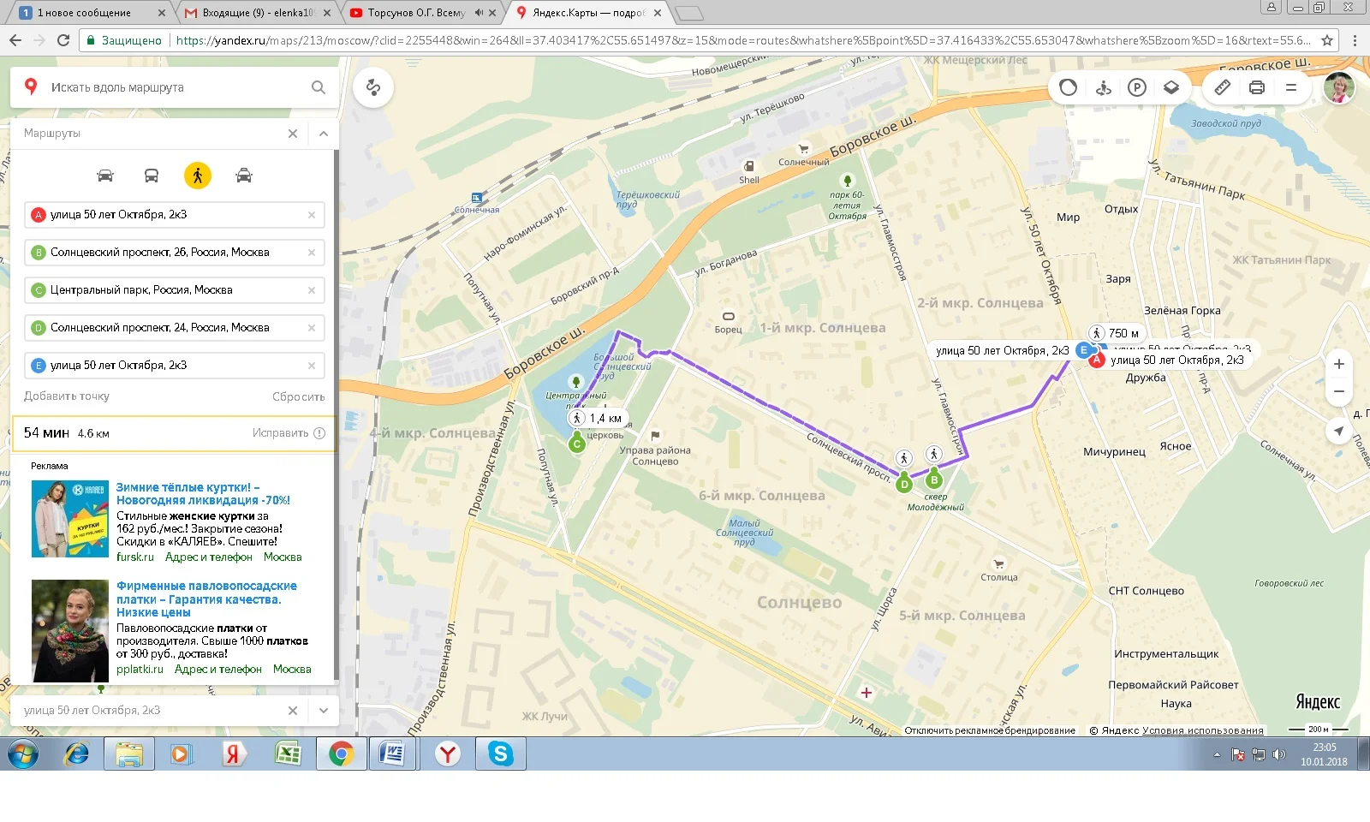Select the Яндекс.Карты browser tab
The height and width of the screenshot is (822, 1370).
590,13
